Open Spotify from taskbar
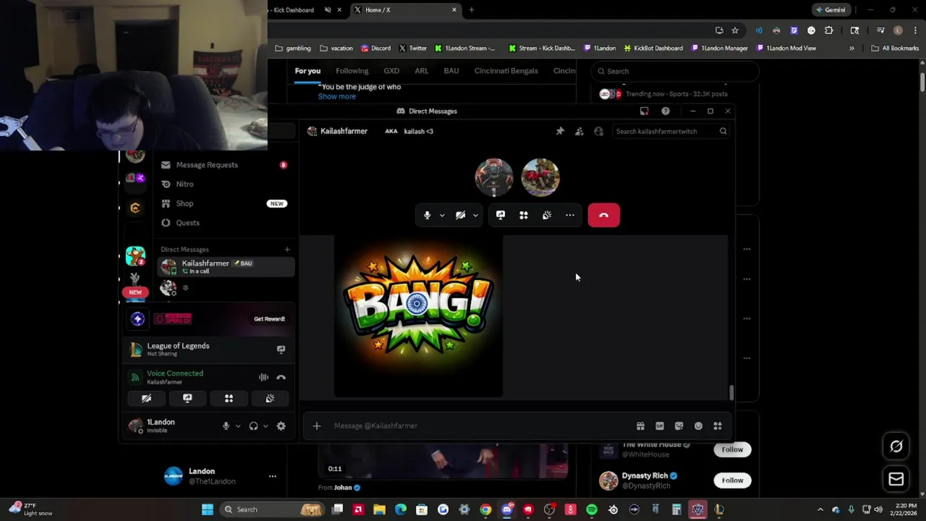Image resolution: width=926 pixels, height=521 pixels. coord(592,509)
